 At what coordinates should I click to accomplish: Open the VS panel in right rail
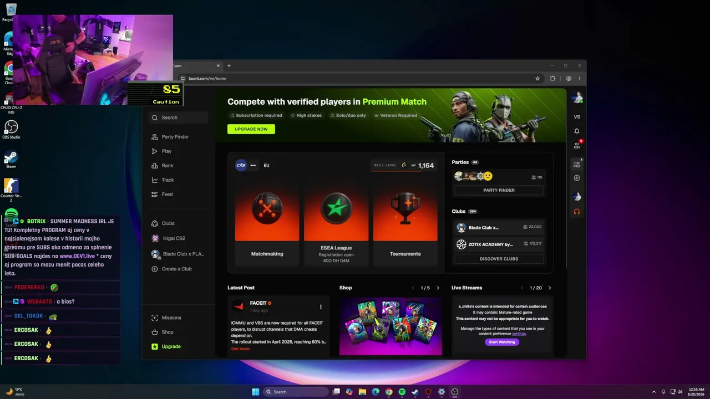pos(577,117)
